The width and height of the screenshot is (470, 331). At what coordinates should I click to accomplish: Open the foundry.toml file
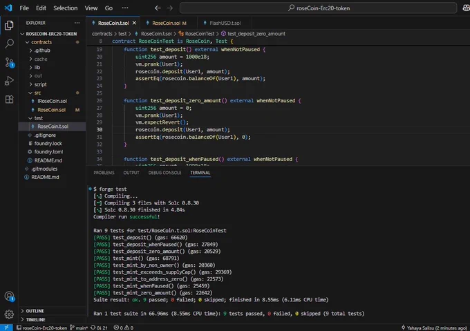point(52,152)
